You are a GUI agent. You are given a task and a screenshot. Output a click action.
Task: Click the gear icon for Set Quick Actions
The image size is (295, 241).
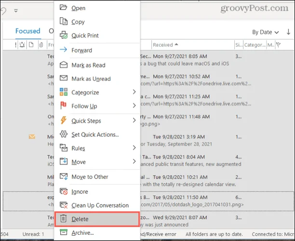coord(64,134)
